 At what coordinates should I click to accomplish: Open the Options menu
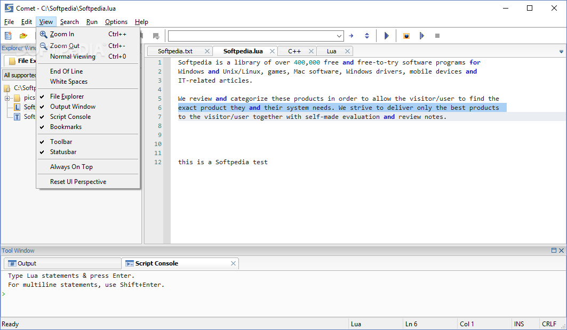116,22
